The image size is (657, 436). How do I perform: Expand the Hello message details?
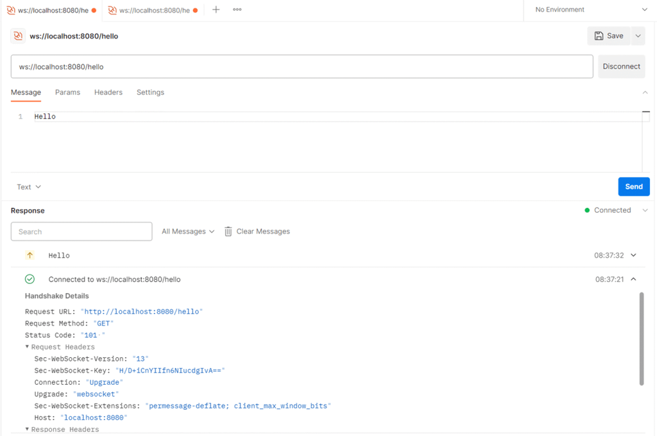pyautogui.click(x=633, y=255)
